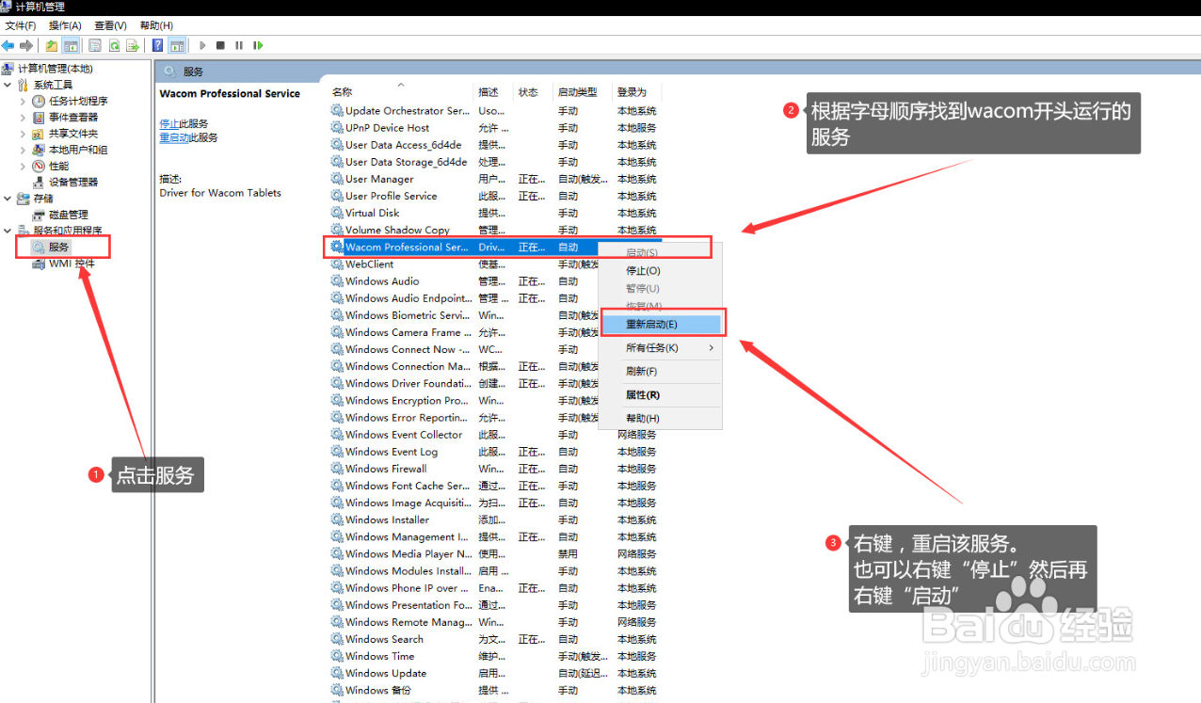This screenshot has width=1201, height=703.
Task: Select the Windows Event Log service row
Action: (x=494, y=452)
